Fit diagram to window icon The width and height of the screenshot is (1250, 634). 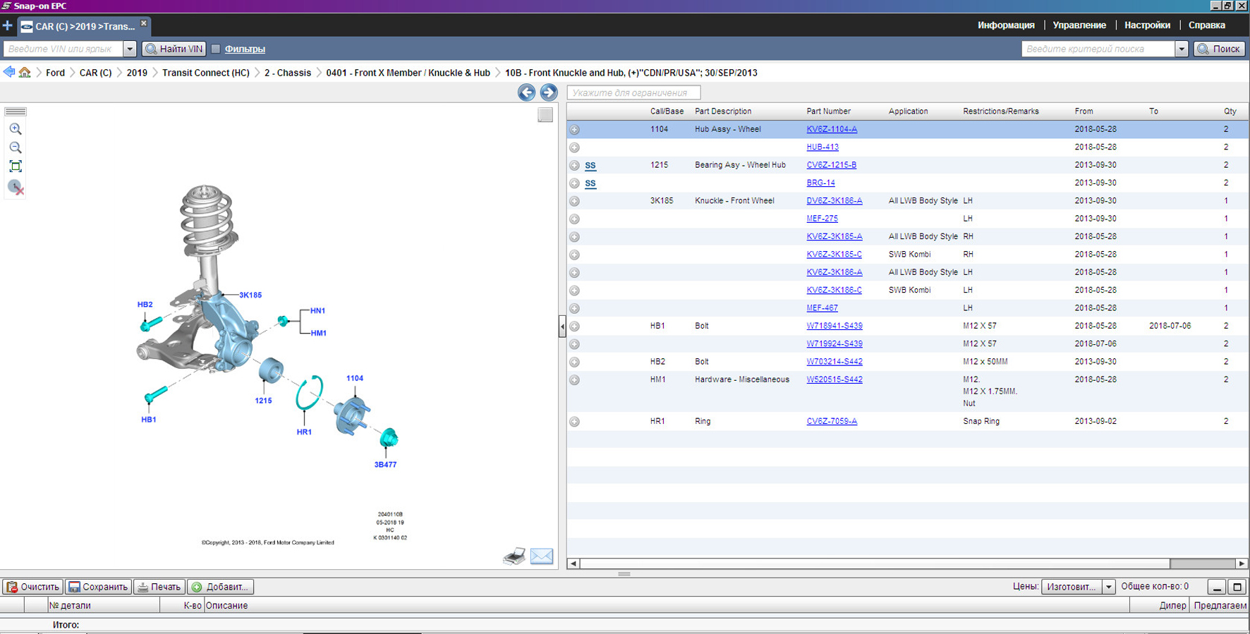(15, 166)
